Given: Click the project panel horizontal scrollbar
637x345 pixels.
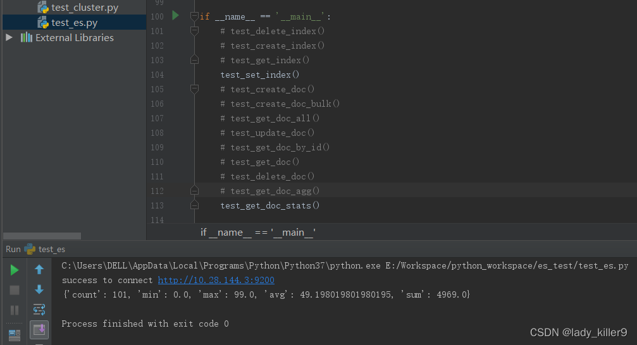Looking at the screenshot, I should pos(42,236).
